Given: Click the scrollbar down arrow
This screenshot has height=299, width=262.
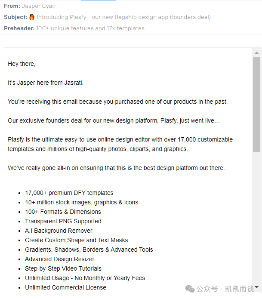Looking at the screenshot, I should pyautogui.click(x=256, y=287).
